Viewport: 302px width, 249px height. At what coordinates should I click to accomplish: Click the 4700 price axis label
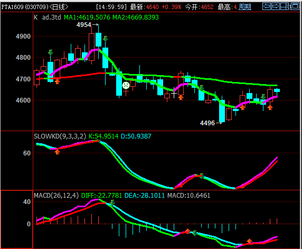(23, 79)
